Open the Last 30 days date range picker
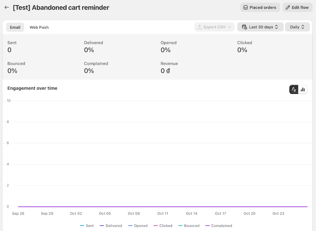This screenshot has height=231, width=316. (260, 27)
